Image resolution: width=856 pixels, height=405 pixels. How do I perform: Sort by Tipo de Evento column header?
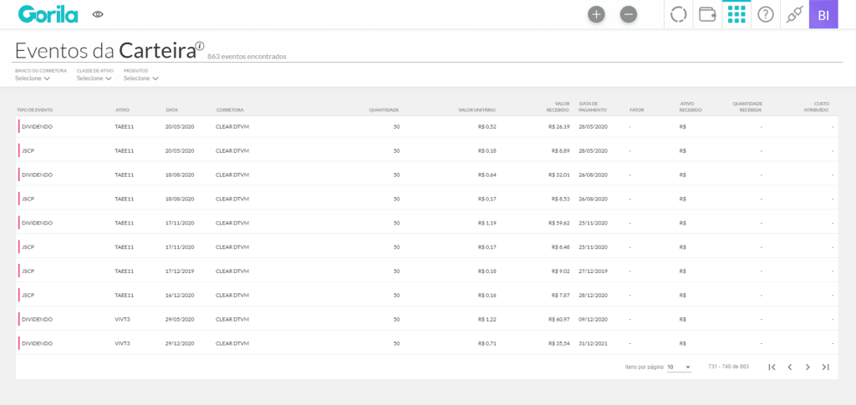point(34,109)
